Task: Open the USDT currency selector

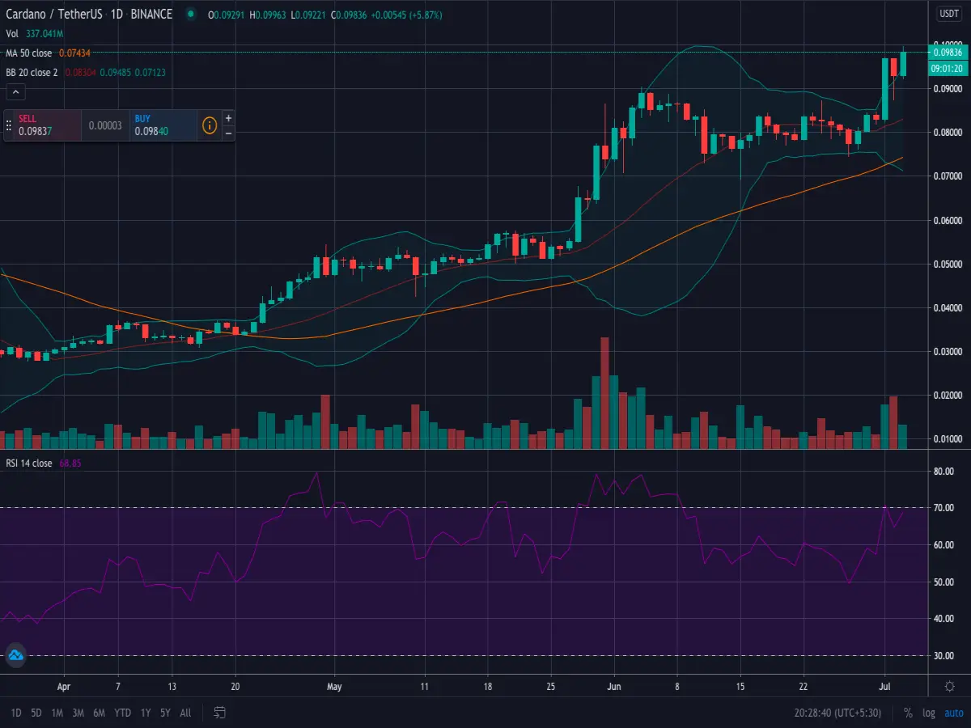Action: [x=948, y=14]
